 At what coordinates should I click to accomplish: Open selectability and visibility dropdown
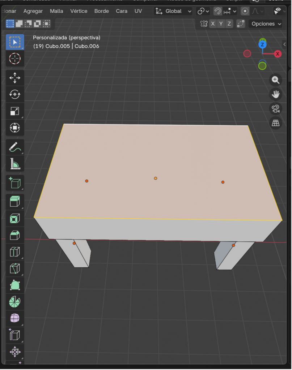tap(279, 11)
